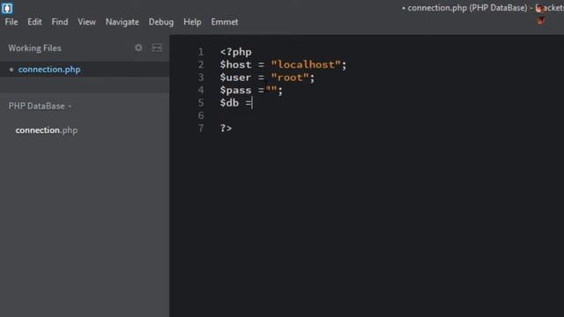
Task: Open the Find menu
Action: 60,22
